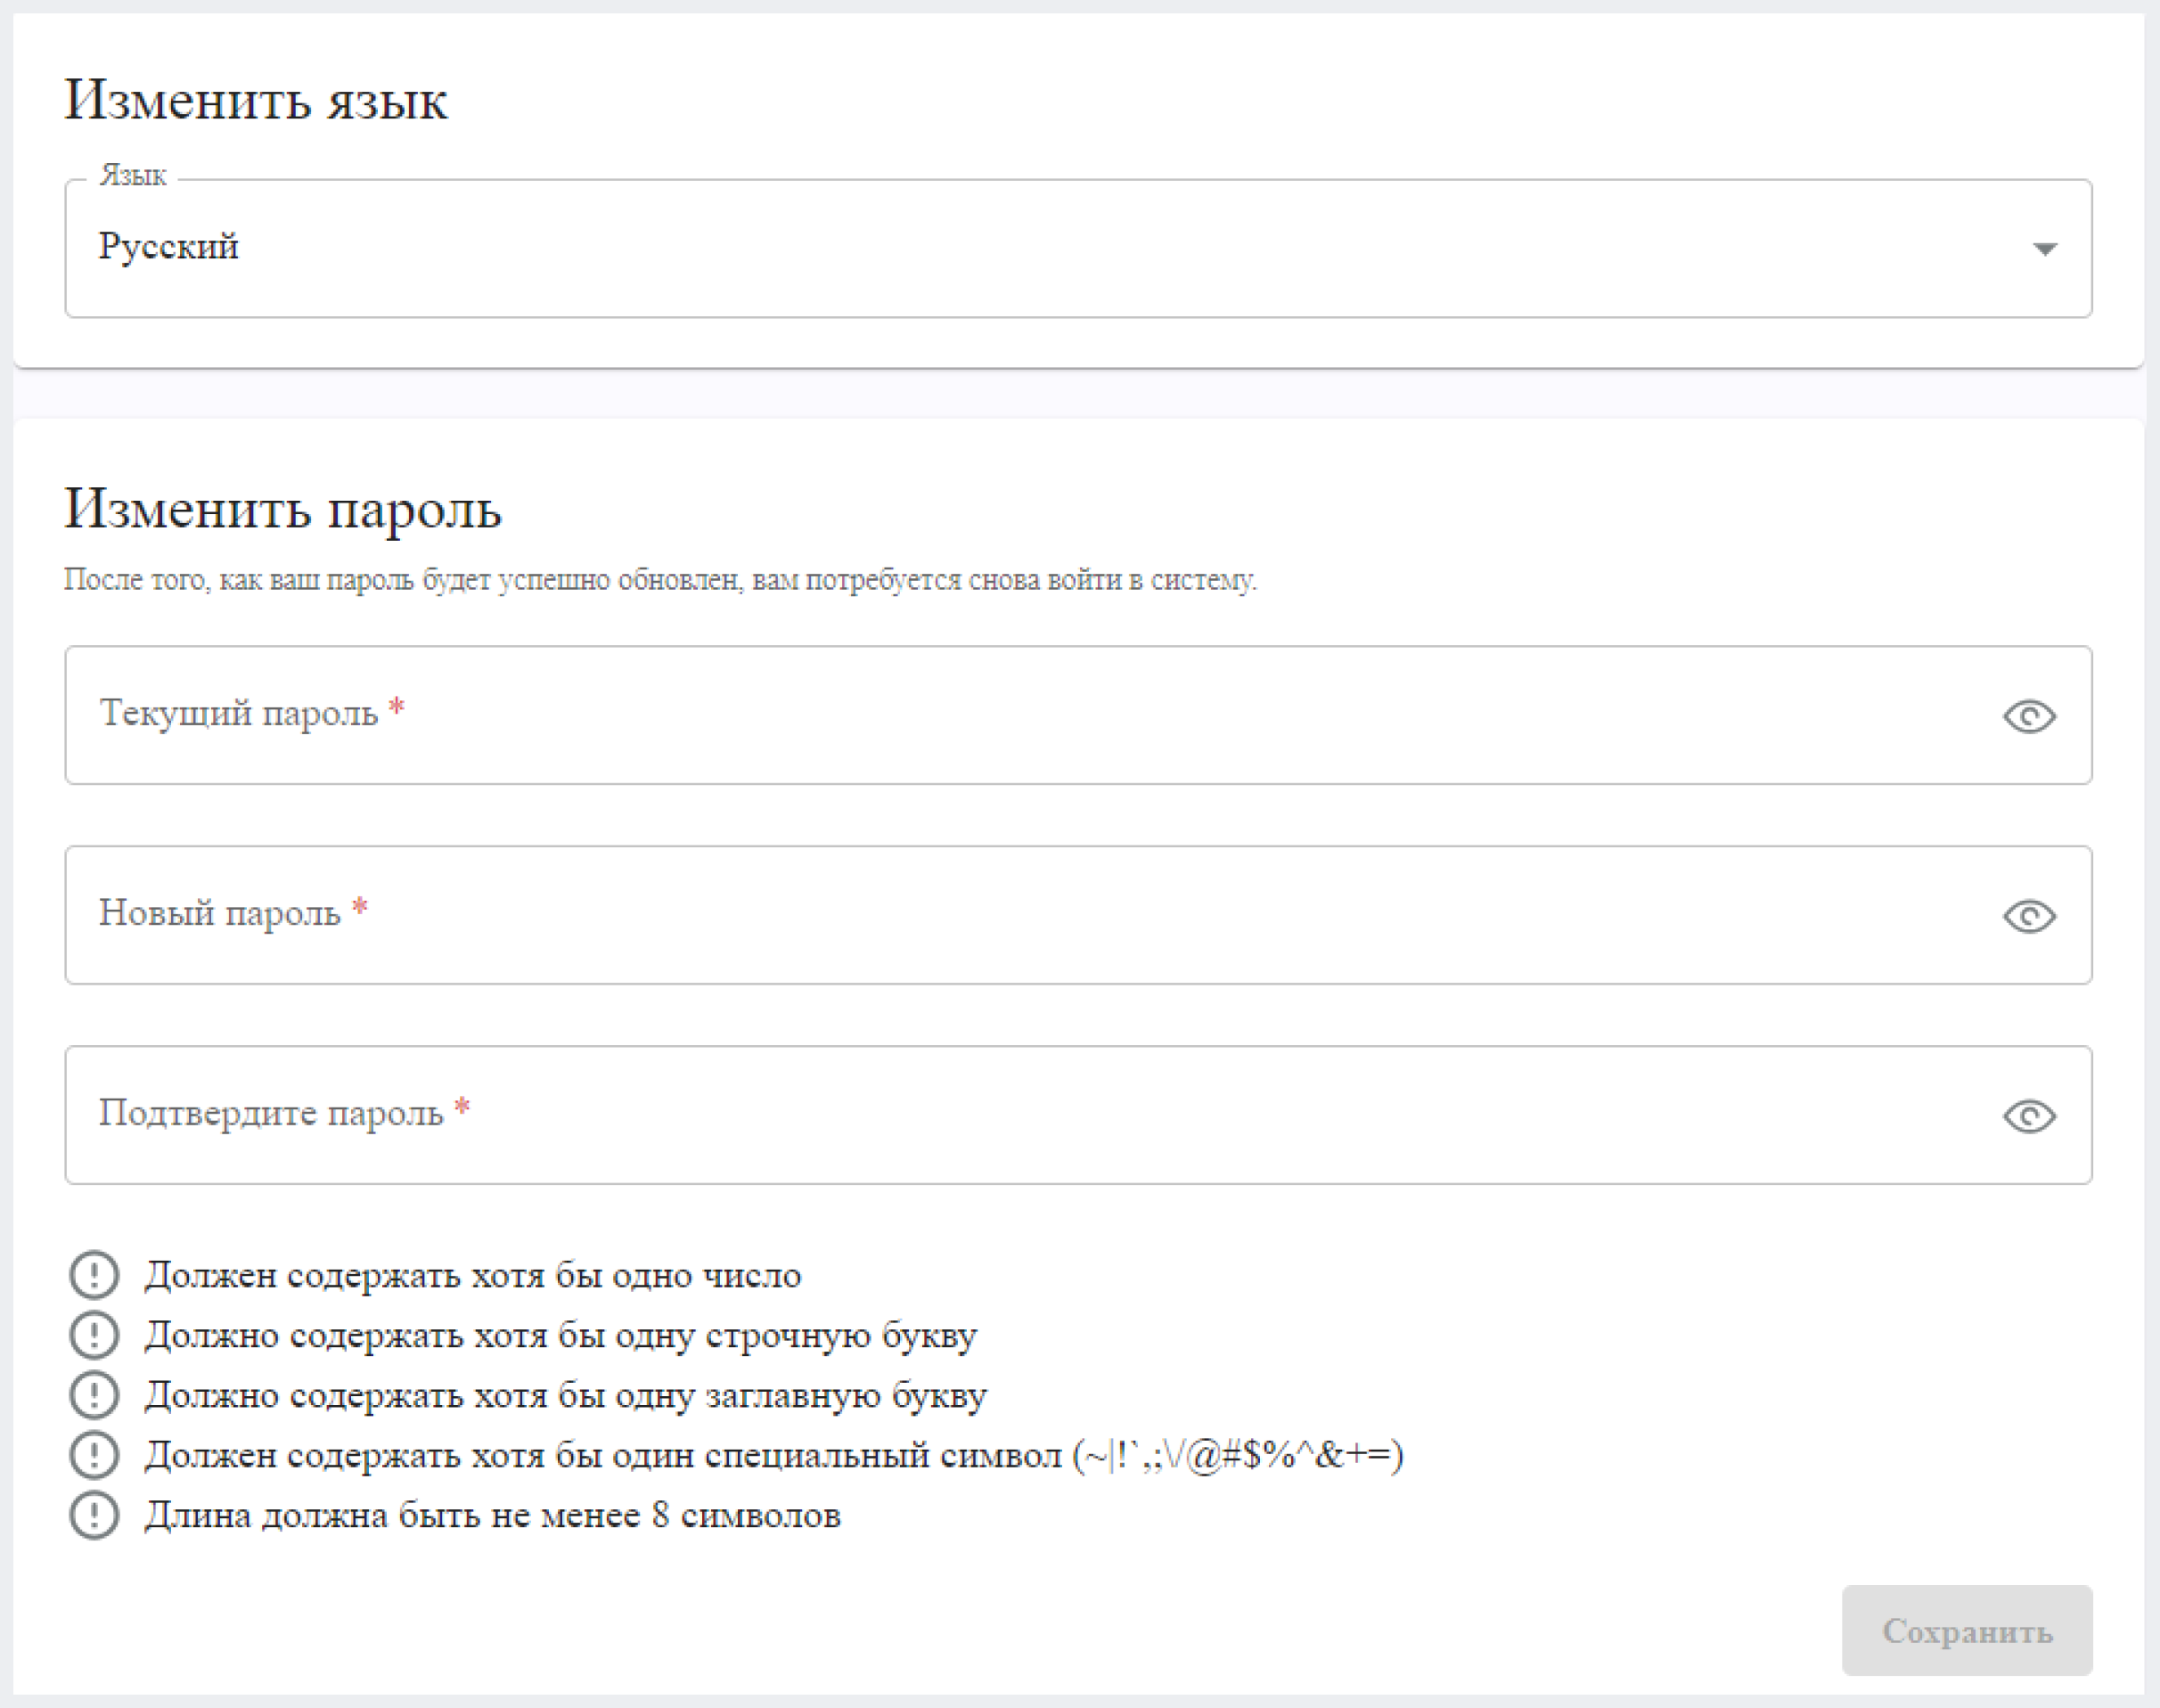This screenshot has width=2160, height=1708.
Task: Click the language dropdown arrow
Action: click(2045, 249)
